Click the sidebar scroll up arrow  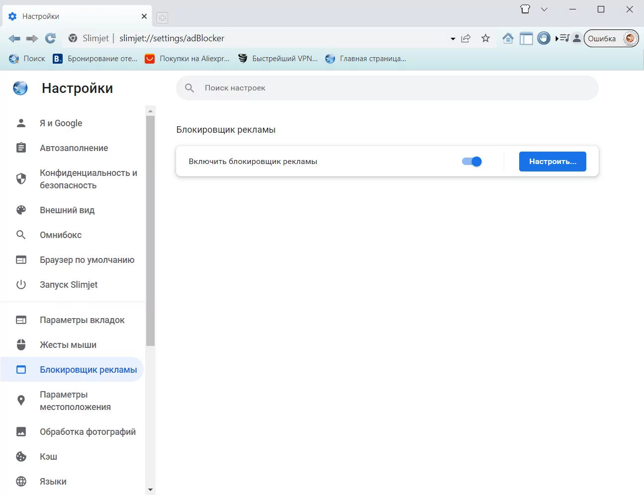click(151, 111)
